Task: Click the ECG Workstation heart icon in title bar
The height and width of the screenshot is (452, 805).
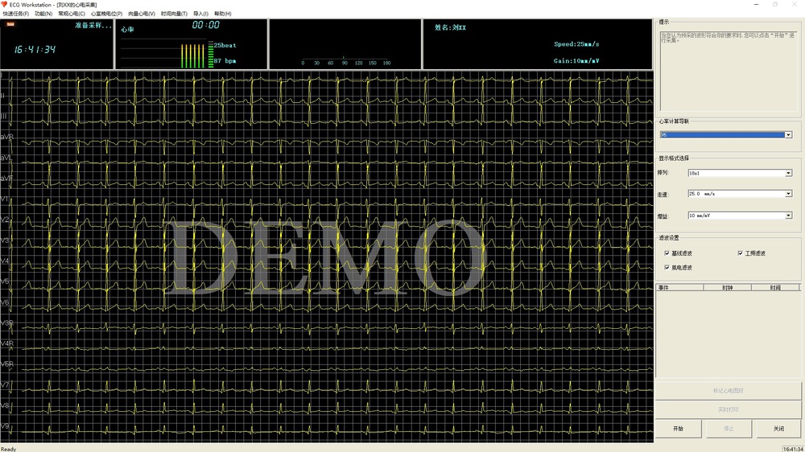Action: coord(4,4)
